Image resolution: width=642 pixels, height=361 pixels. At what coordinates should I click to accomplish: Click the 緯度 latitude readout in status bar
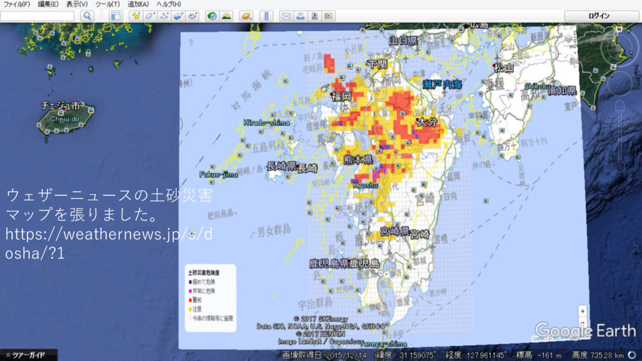pyautogui.click(x=406, y=355)
